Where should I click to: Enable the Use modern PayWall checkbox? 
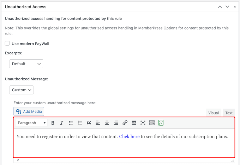(7, 43)
